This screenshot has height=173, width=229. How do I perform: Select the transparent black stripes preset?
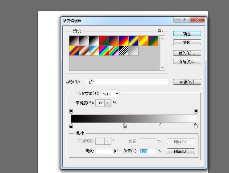[123, 51]
